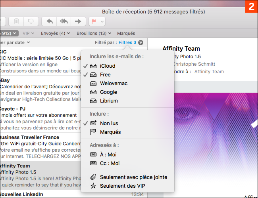258x198 pixels.
Task: Open the flag color dropdown arrow
Action: point(102,21)
